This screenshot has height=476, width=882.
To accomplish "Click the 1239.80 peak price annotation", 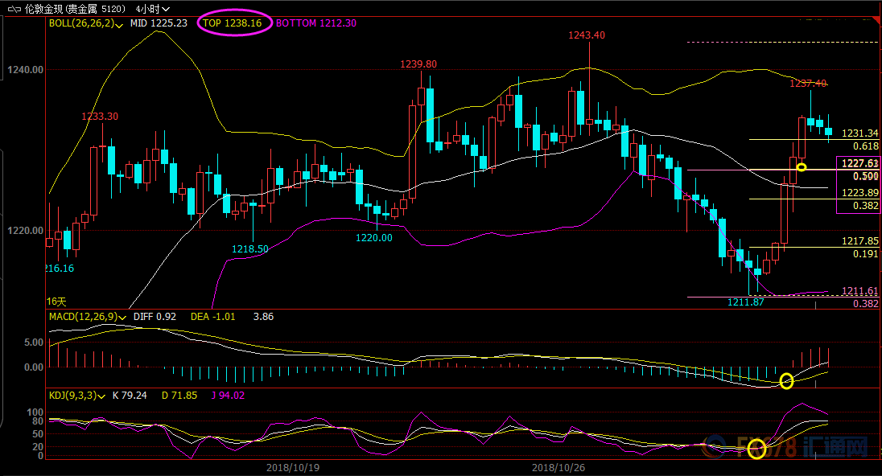I will click(x=418, y=64).
